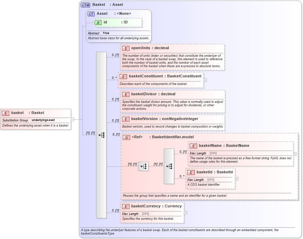Viewport: 303px width, 239px height.
Task: Click the CT+ icon beside Basket : Asset
Action: pyautogui.click(x=86, y=5)
